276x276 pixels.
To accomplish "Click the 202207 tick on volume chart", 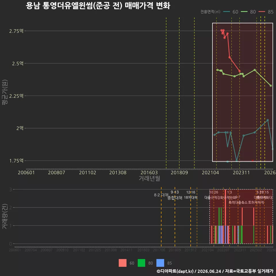I will (223, 250).
